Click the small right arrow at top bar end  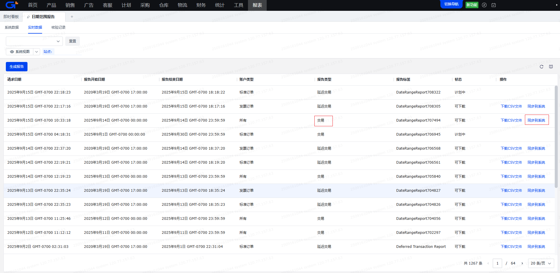556,5
